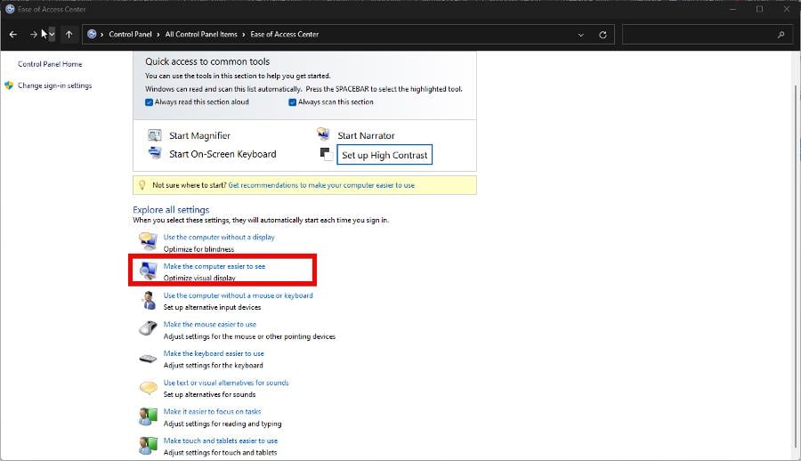The height and width of the screenshot is (461, 801).
Task: Click the Back navigation arrow
Action: pos(13,34)
